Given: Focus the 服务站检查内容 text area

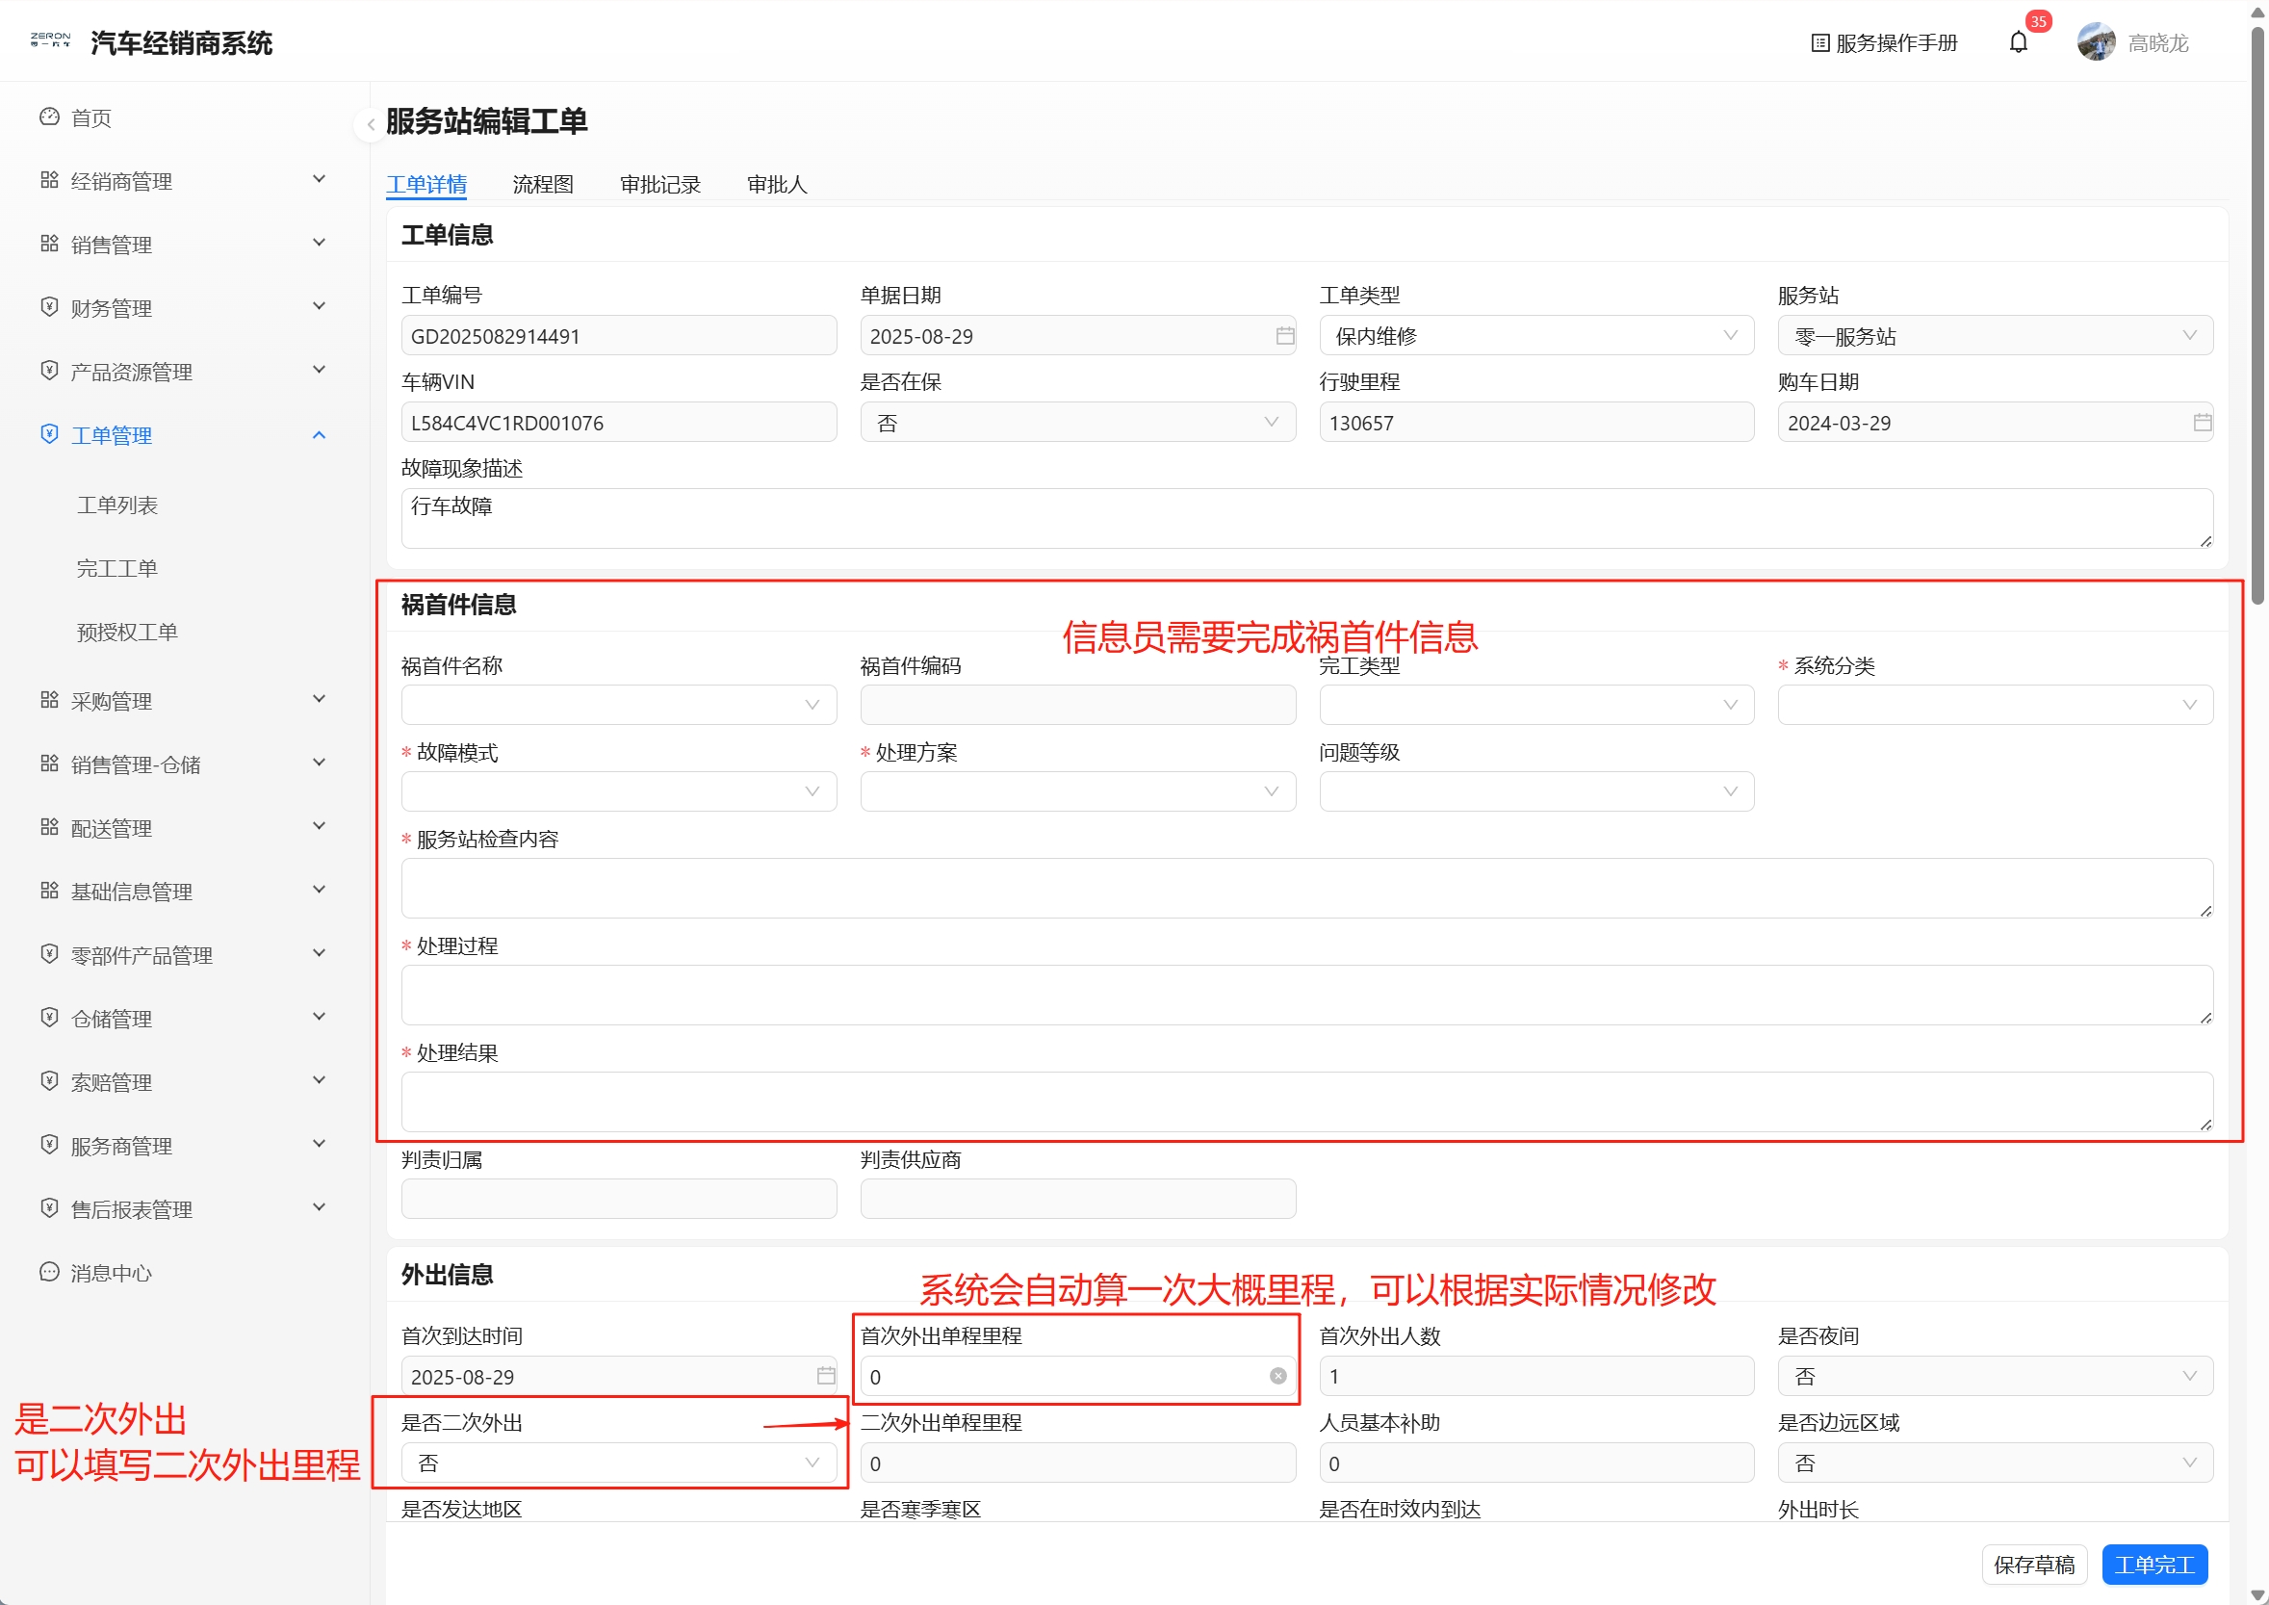Looking at the screenshot, I should [1306, 888].
